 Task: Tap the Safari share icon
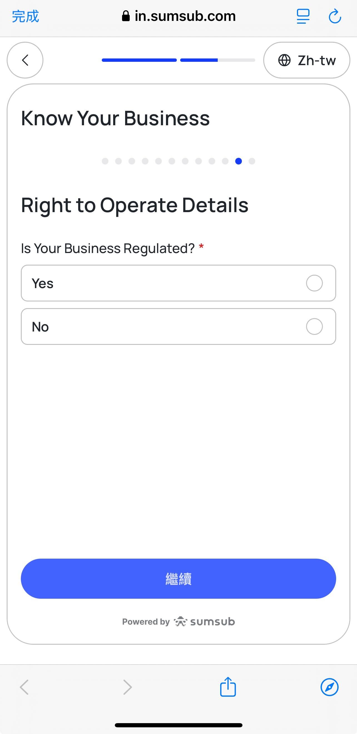coord(228,687)
